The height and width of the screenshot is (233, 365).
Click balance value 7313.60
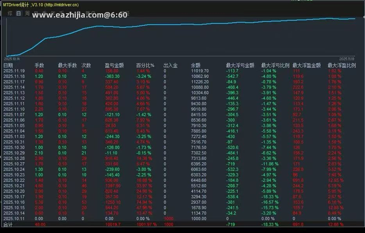(x=199, y=158)
